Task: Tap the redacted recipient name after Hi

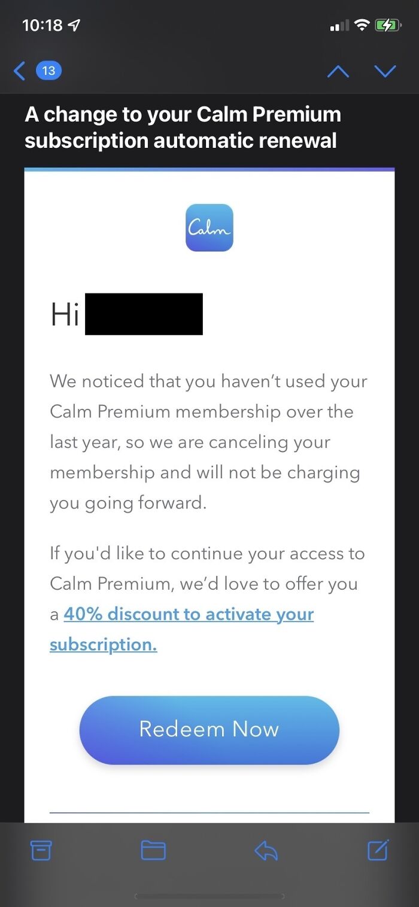Action: click(145, 314)
